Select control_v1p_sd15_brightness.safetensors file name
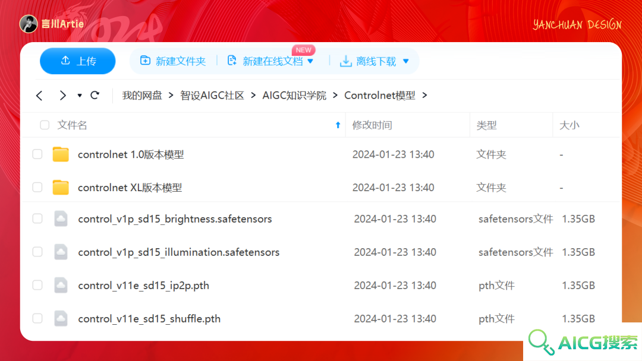This screenshot has width=642, height=361. point(175,219)
